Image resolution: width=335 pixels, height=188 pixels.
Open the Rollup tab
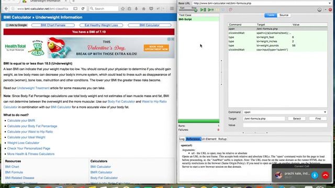pos(222,139)
